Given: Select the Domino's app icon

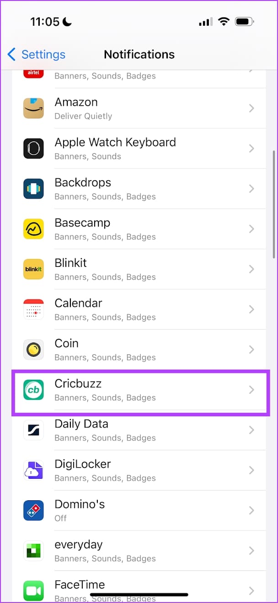Looking at the screenshot, I should point(33,510).
